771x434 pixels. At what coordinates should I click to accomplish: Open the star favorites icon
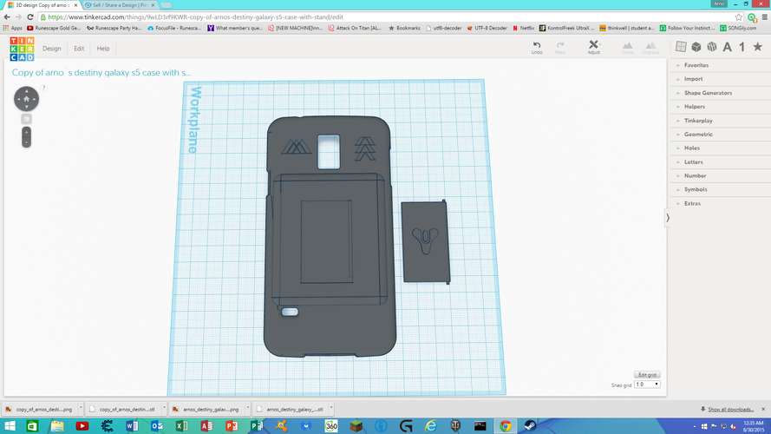(x=758, y=47)
